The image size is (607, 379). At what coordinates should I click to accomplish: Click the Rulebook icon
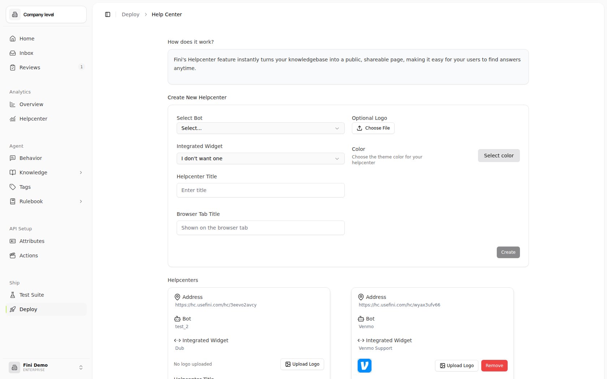pos(13,201)
